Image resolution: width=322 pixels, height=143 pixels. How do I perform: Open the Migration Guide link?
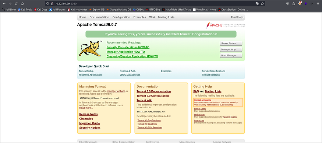(x=89, y=123)
